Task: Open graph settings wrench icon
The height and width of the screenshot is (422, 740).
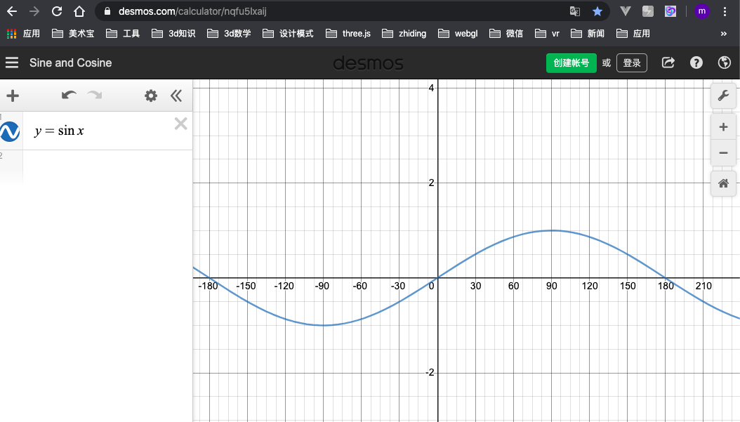Action: [x=723, y=95]
